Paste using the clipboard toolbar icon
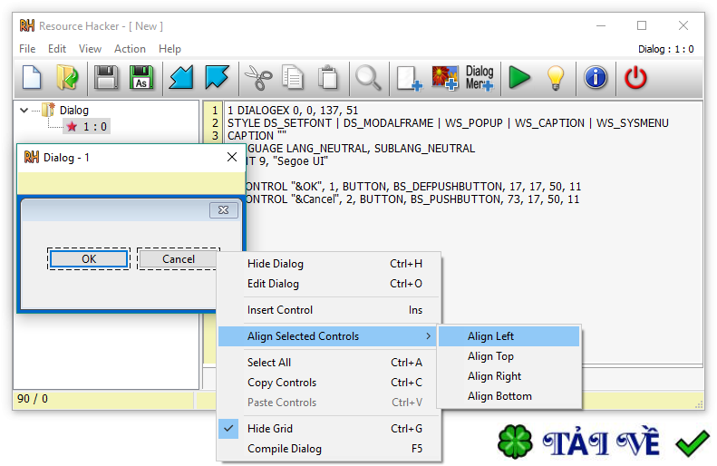Screen dimensions: 717x466 coord(328,77)
